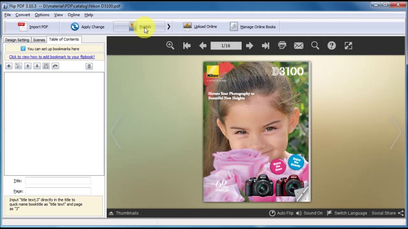
Task: Click the curved arrow import bookmark icon
Action: click(55, 66)
